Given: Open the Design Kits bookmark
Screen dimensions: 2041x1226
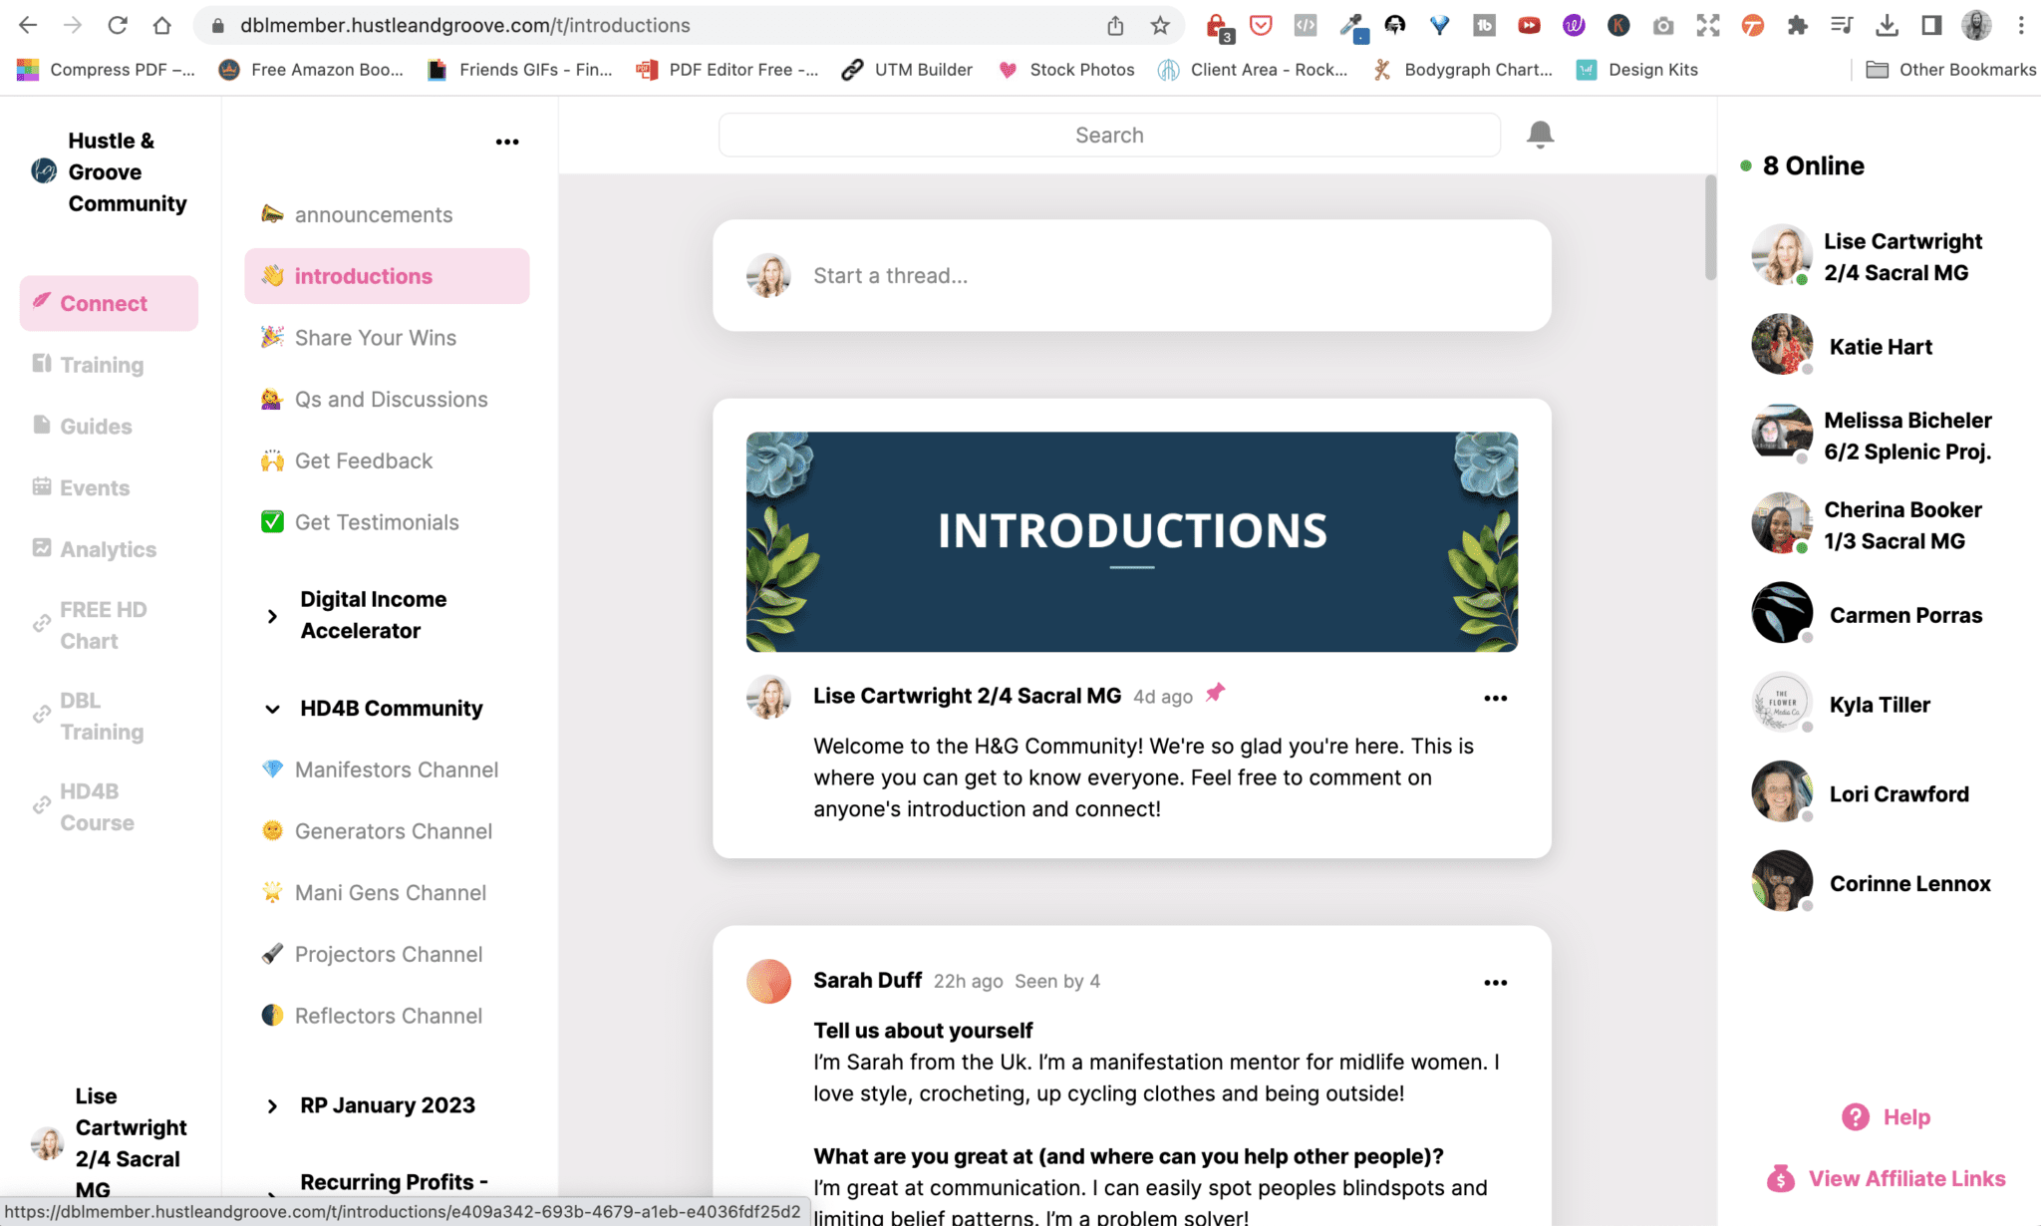Looking at the screenshot, I should (x=1636, y=70).
